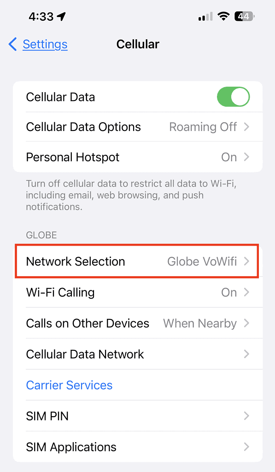The image size is (275, 472).
Task: Tap the 4:33 clock in status bar
Action: pyautogui.click(x=41, y=16)
